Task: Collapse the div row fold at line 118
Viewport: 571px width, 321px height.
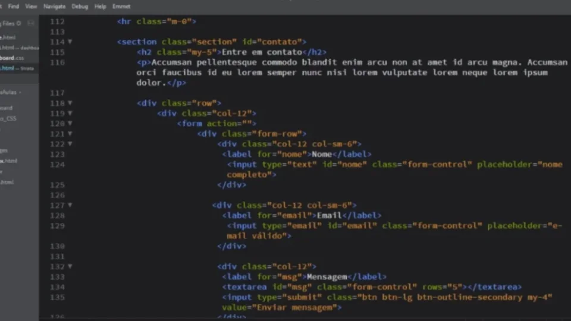Action: 70,103
